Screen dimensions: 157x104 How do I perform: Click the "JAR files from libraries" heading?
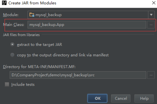click(21, 34)
